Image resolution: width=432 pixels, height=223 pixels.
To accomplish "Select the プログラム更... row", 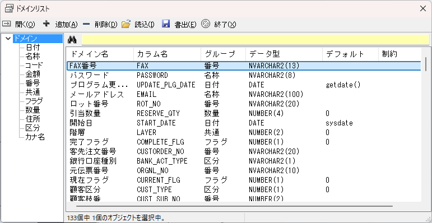I will click(244, 85).
